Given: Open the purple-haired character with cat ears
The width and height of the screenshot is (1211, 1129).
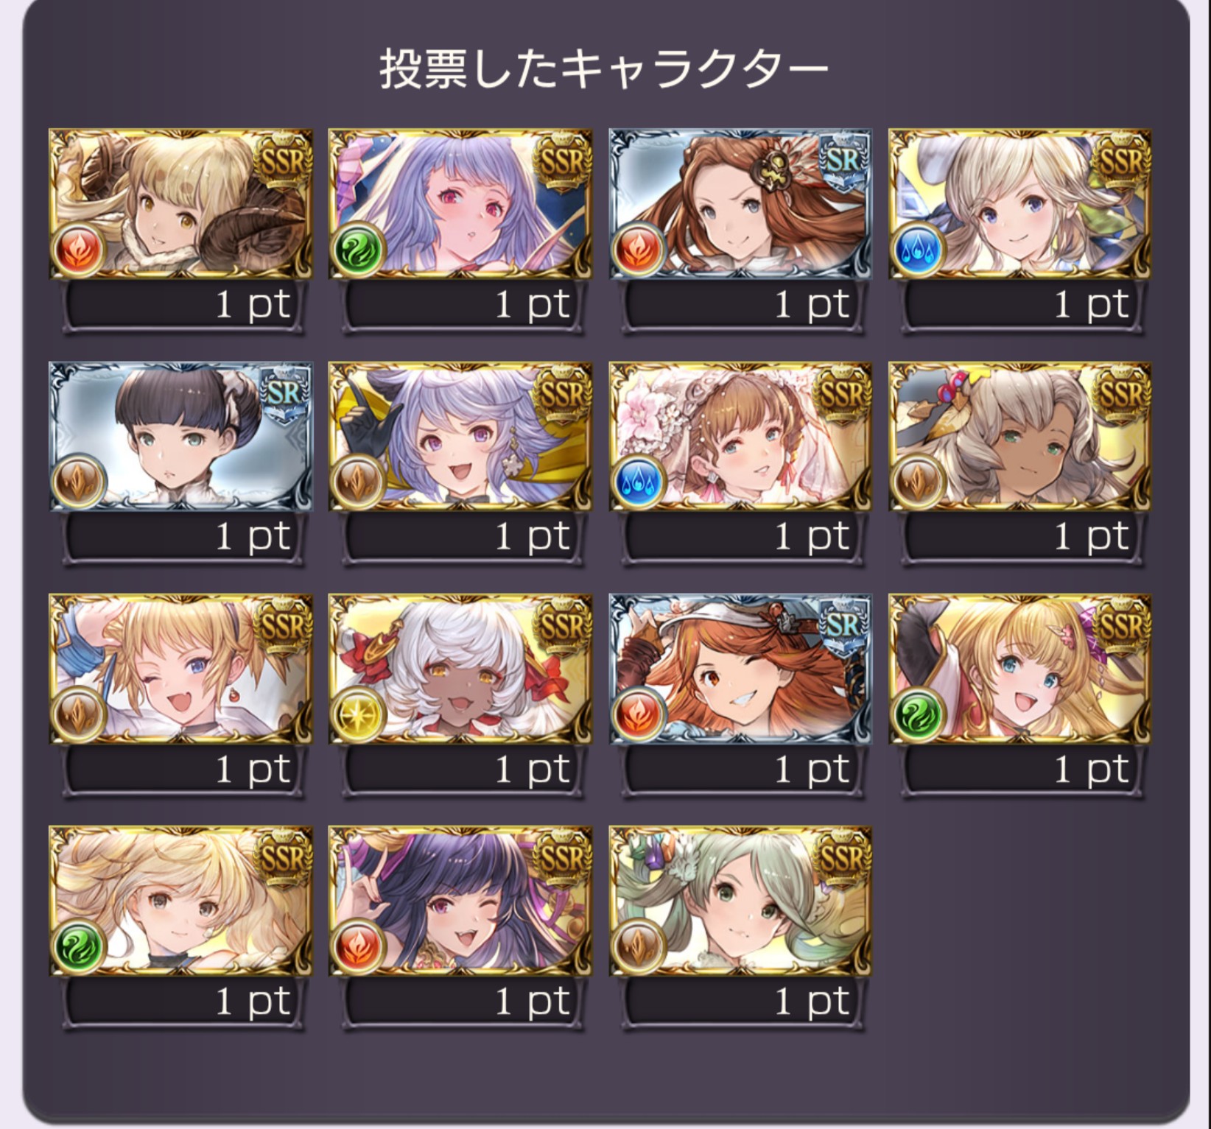Looking at the screenshot, I should pyautogui.click(x=460, y=436).
